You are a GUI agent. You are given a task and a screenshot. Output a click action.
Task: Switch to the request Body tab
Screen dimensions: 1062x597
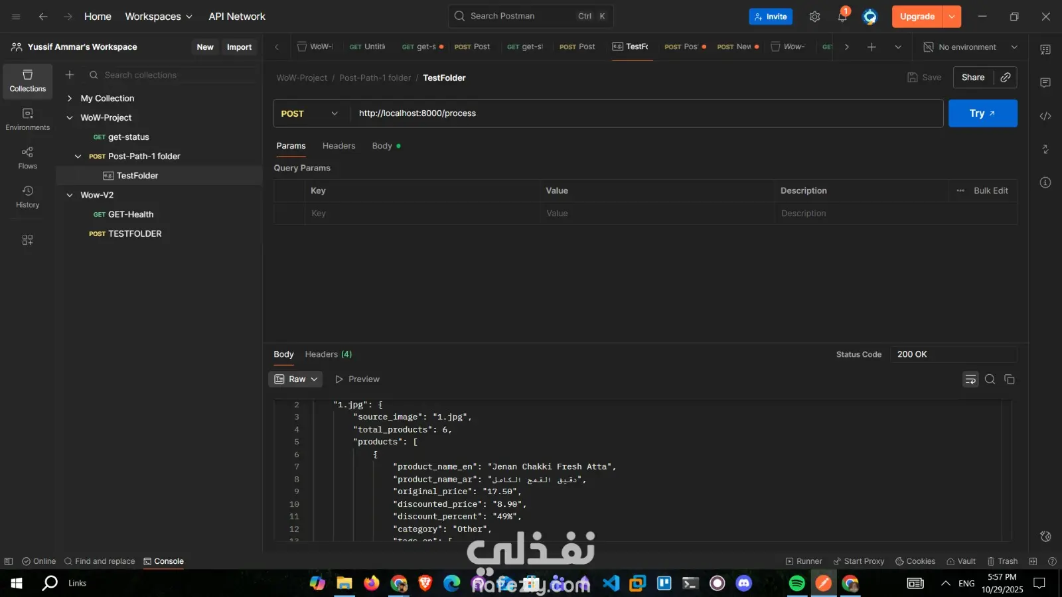pos(386,146)
